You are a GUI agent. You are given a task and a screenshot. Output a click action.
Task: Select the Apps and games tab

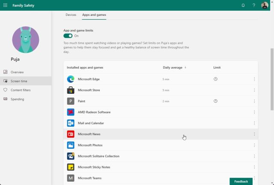tap(94, 15)
